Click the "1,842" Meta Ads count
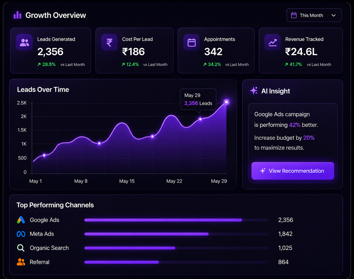354x279 pixels. [x=286, y=234]
